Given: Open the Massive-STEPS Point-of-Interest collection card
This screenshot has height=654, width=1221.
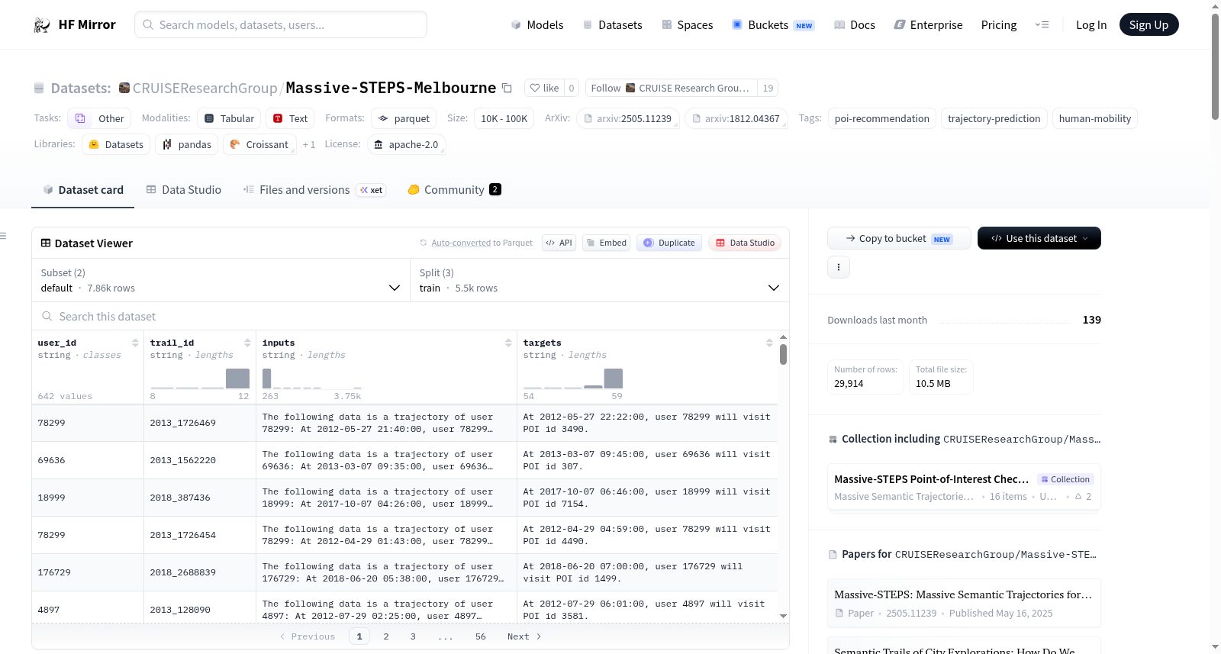Looking at the screenshot, I should tap(964, 488).
